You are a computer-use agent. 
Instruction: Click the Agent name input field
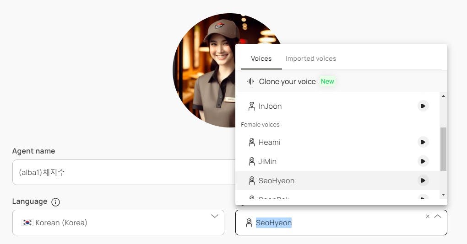pos(124,172)
